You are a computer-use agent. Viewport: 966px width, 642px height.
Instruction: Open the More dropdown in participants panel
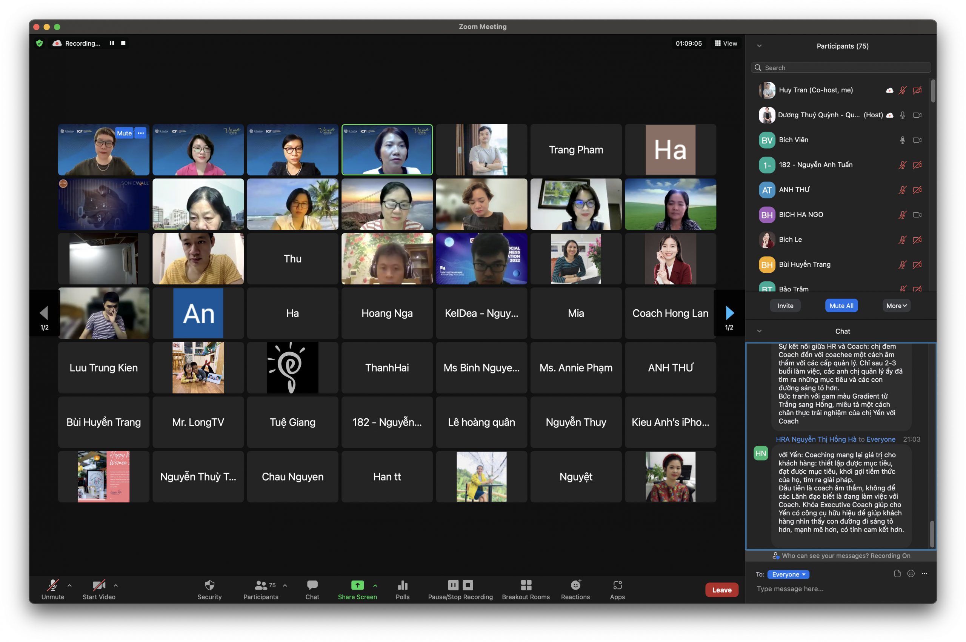pos(896,306)
